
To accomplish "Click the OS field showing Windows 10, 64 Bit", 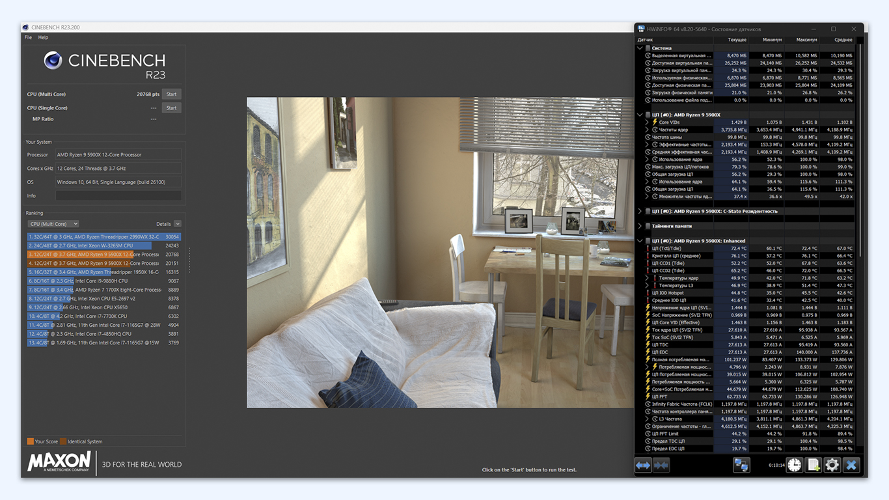I will point(118,182).
